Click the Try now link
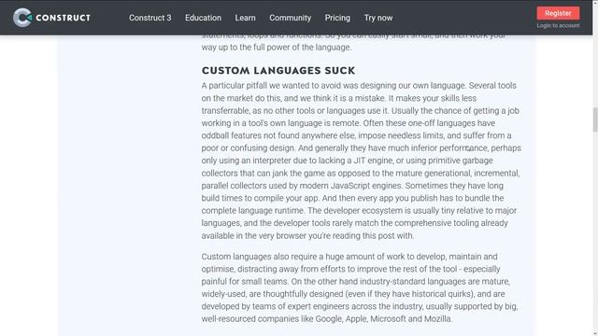The width and height of the screenshot is (598, 336). 377,18
